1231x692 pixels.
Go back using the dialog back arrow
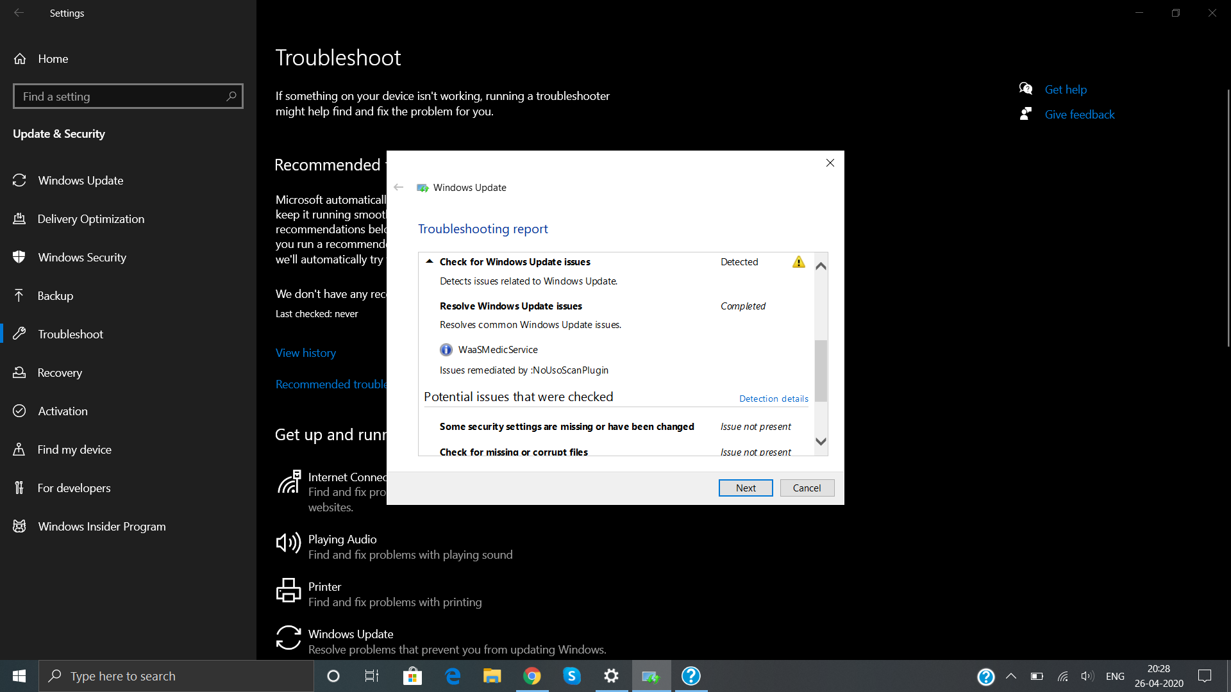click(x=398, y=187)
